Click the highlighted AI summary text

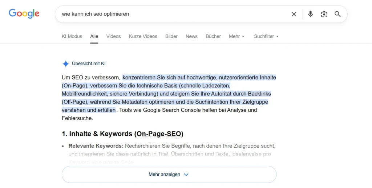tap(169, 94)
